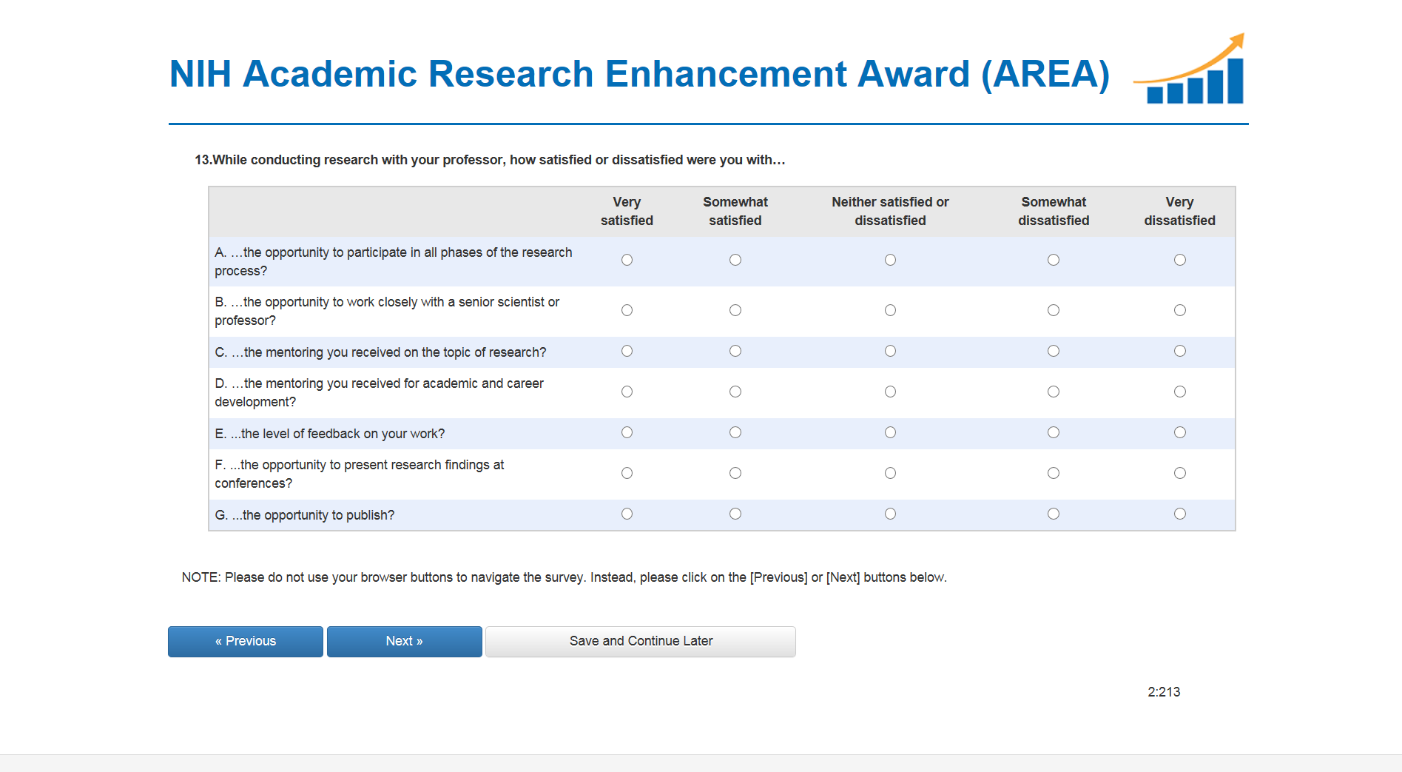Click row label 'the opportunity to publish?'

pos(305,515)
